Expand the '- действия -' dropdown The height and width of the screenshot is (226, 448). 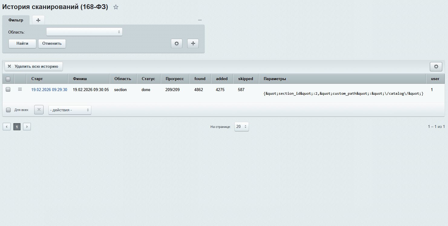(x=70, y=110)
